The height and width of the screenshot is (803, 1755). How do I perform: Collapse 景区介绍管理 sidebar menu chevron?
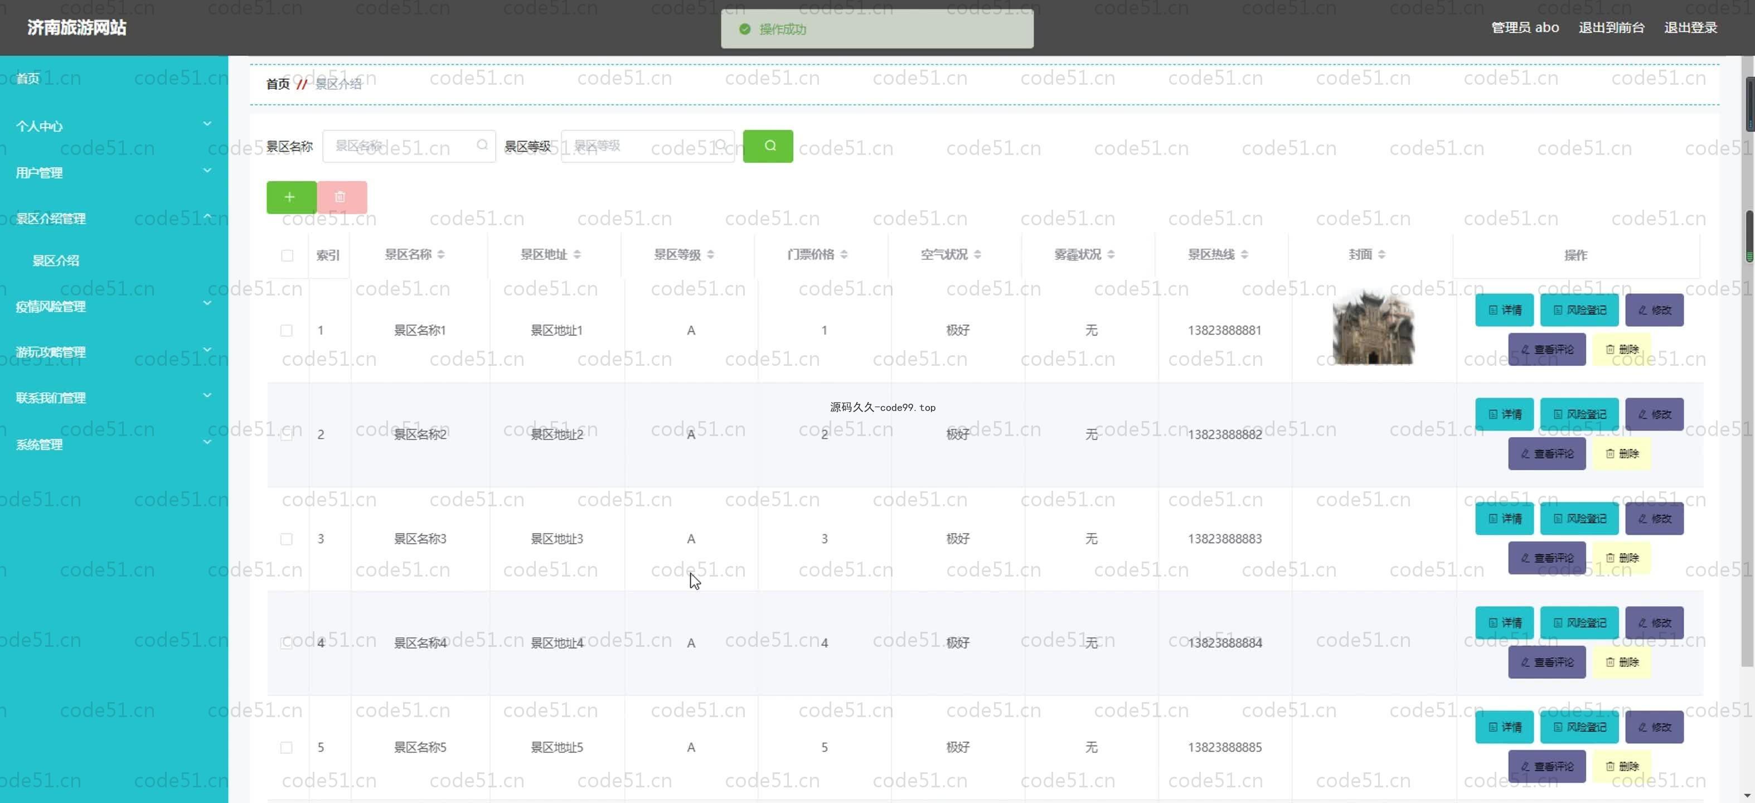pos(207,216)
